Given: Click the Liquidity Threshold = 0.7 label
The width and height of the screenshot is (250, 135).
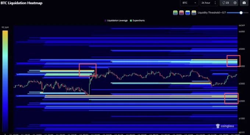Looking at the screenshot, I should point(212,12).
